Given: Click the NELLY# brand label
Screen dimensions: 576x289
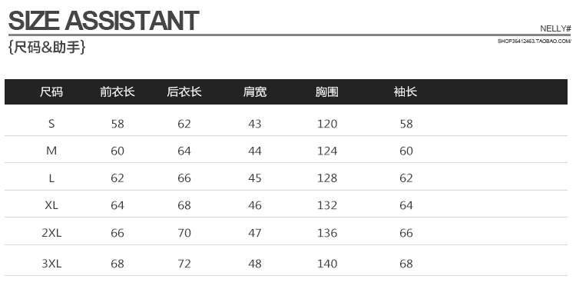Looking at the screenshot, I should (x=555, y=28).
